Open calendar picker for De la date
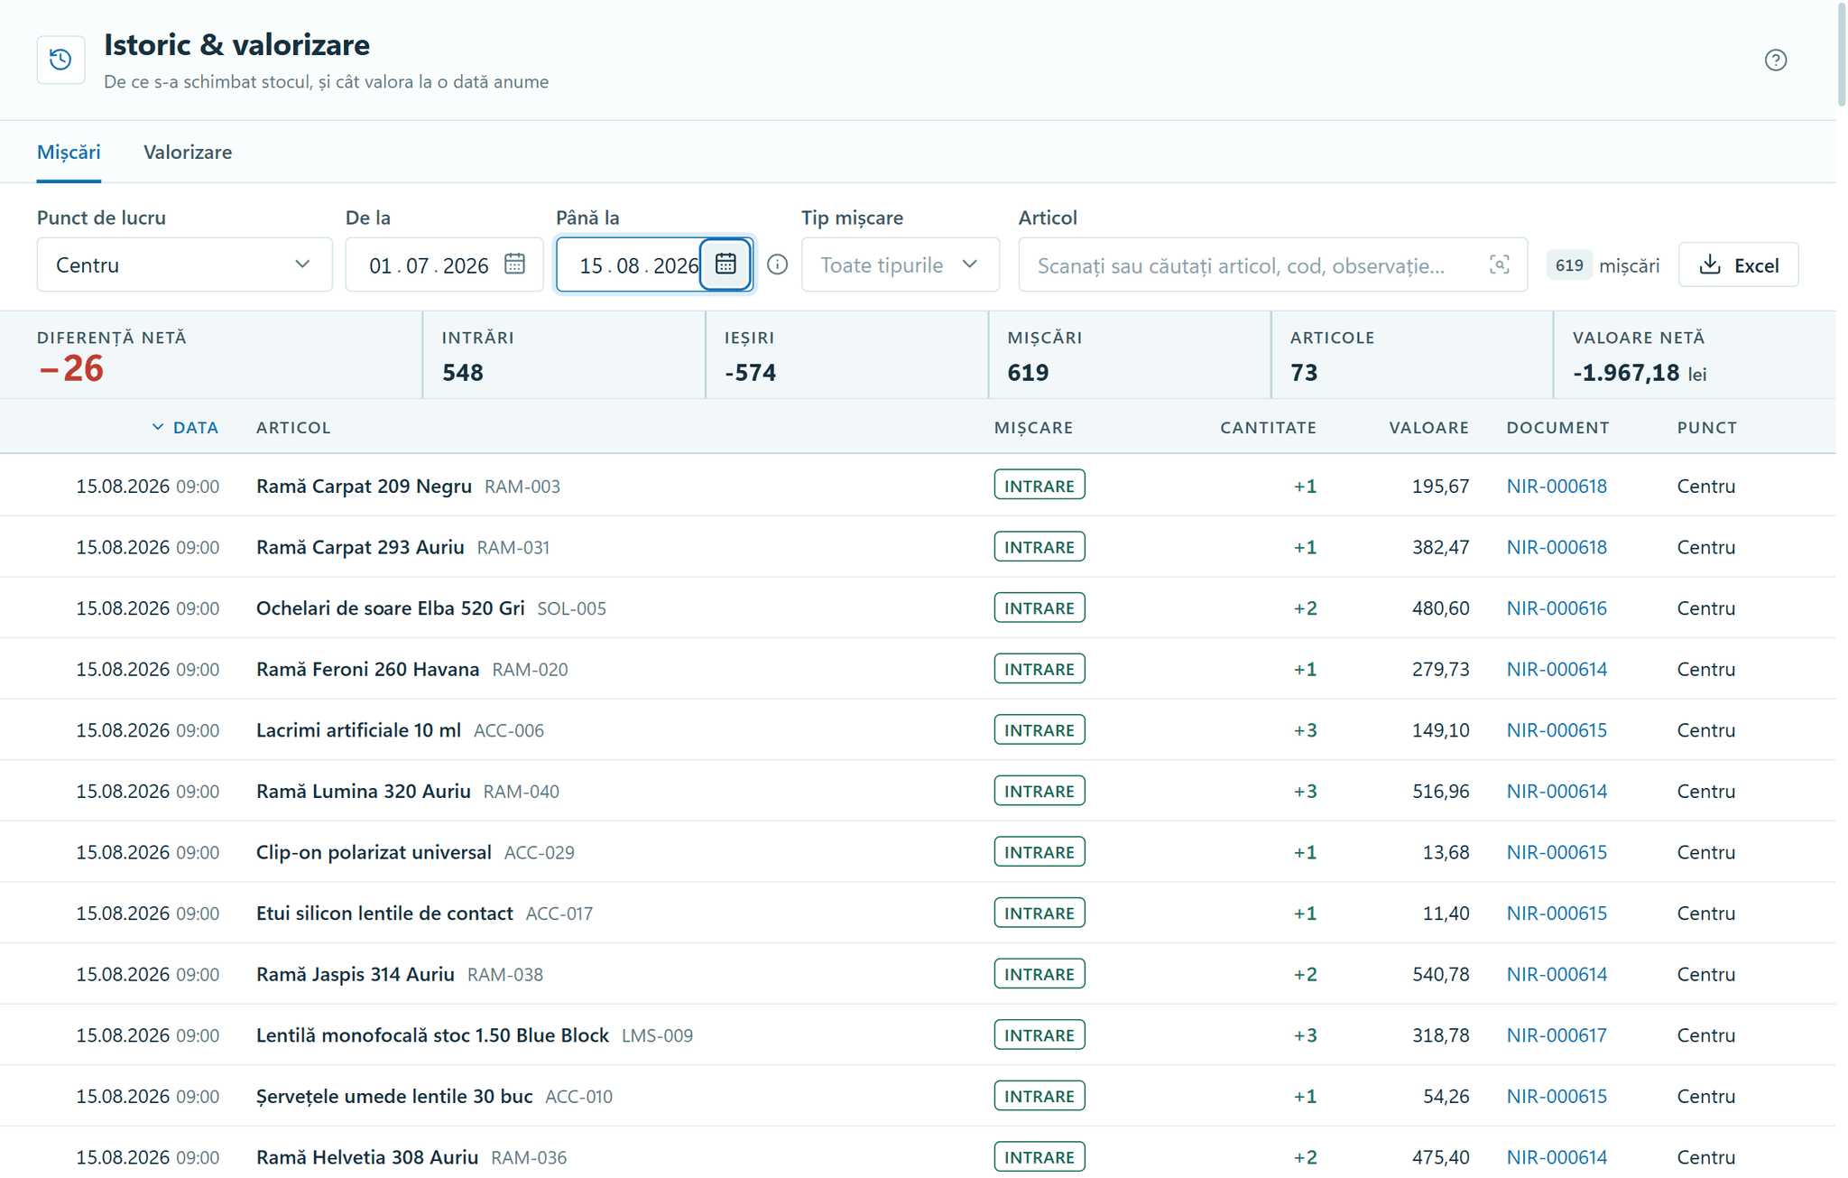The image size is (1848, 1178). pyautogui.click(x=514, y=264)
